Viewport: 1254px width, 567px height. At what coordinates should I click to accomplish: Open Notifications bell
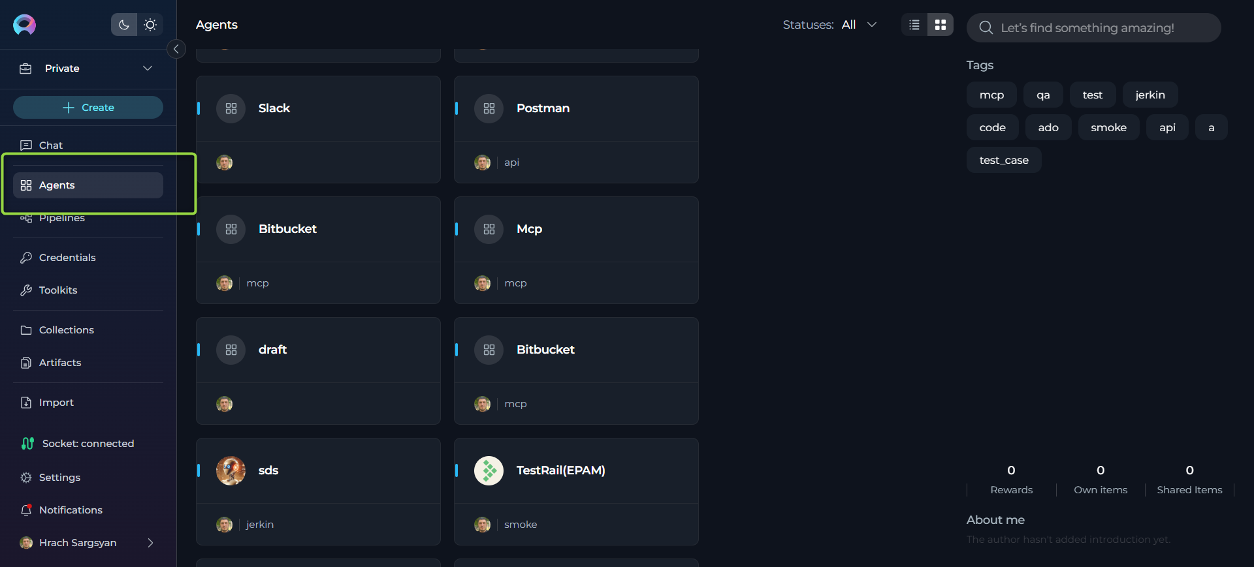click(88, 510)
